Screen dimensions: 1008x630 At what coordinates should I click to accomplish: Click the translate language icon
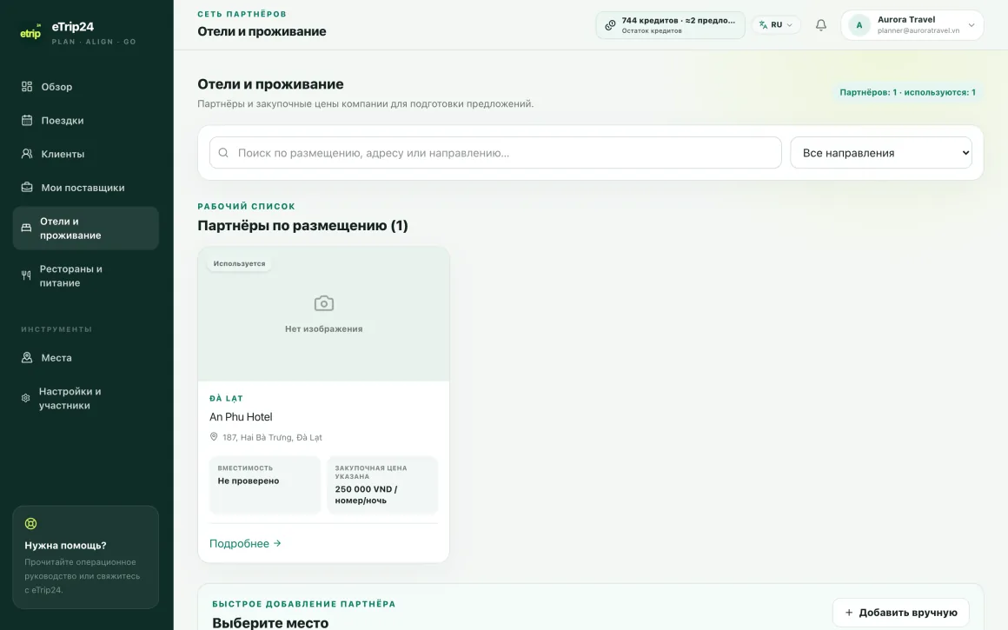point(763,25)
